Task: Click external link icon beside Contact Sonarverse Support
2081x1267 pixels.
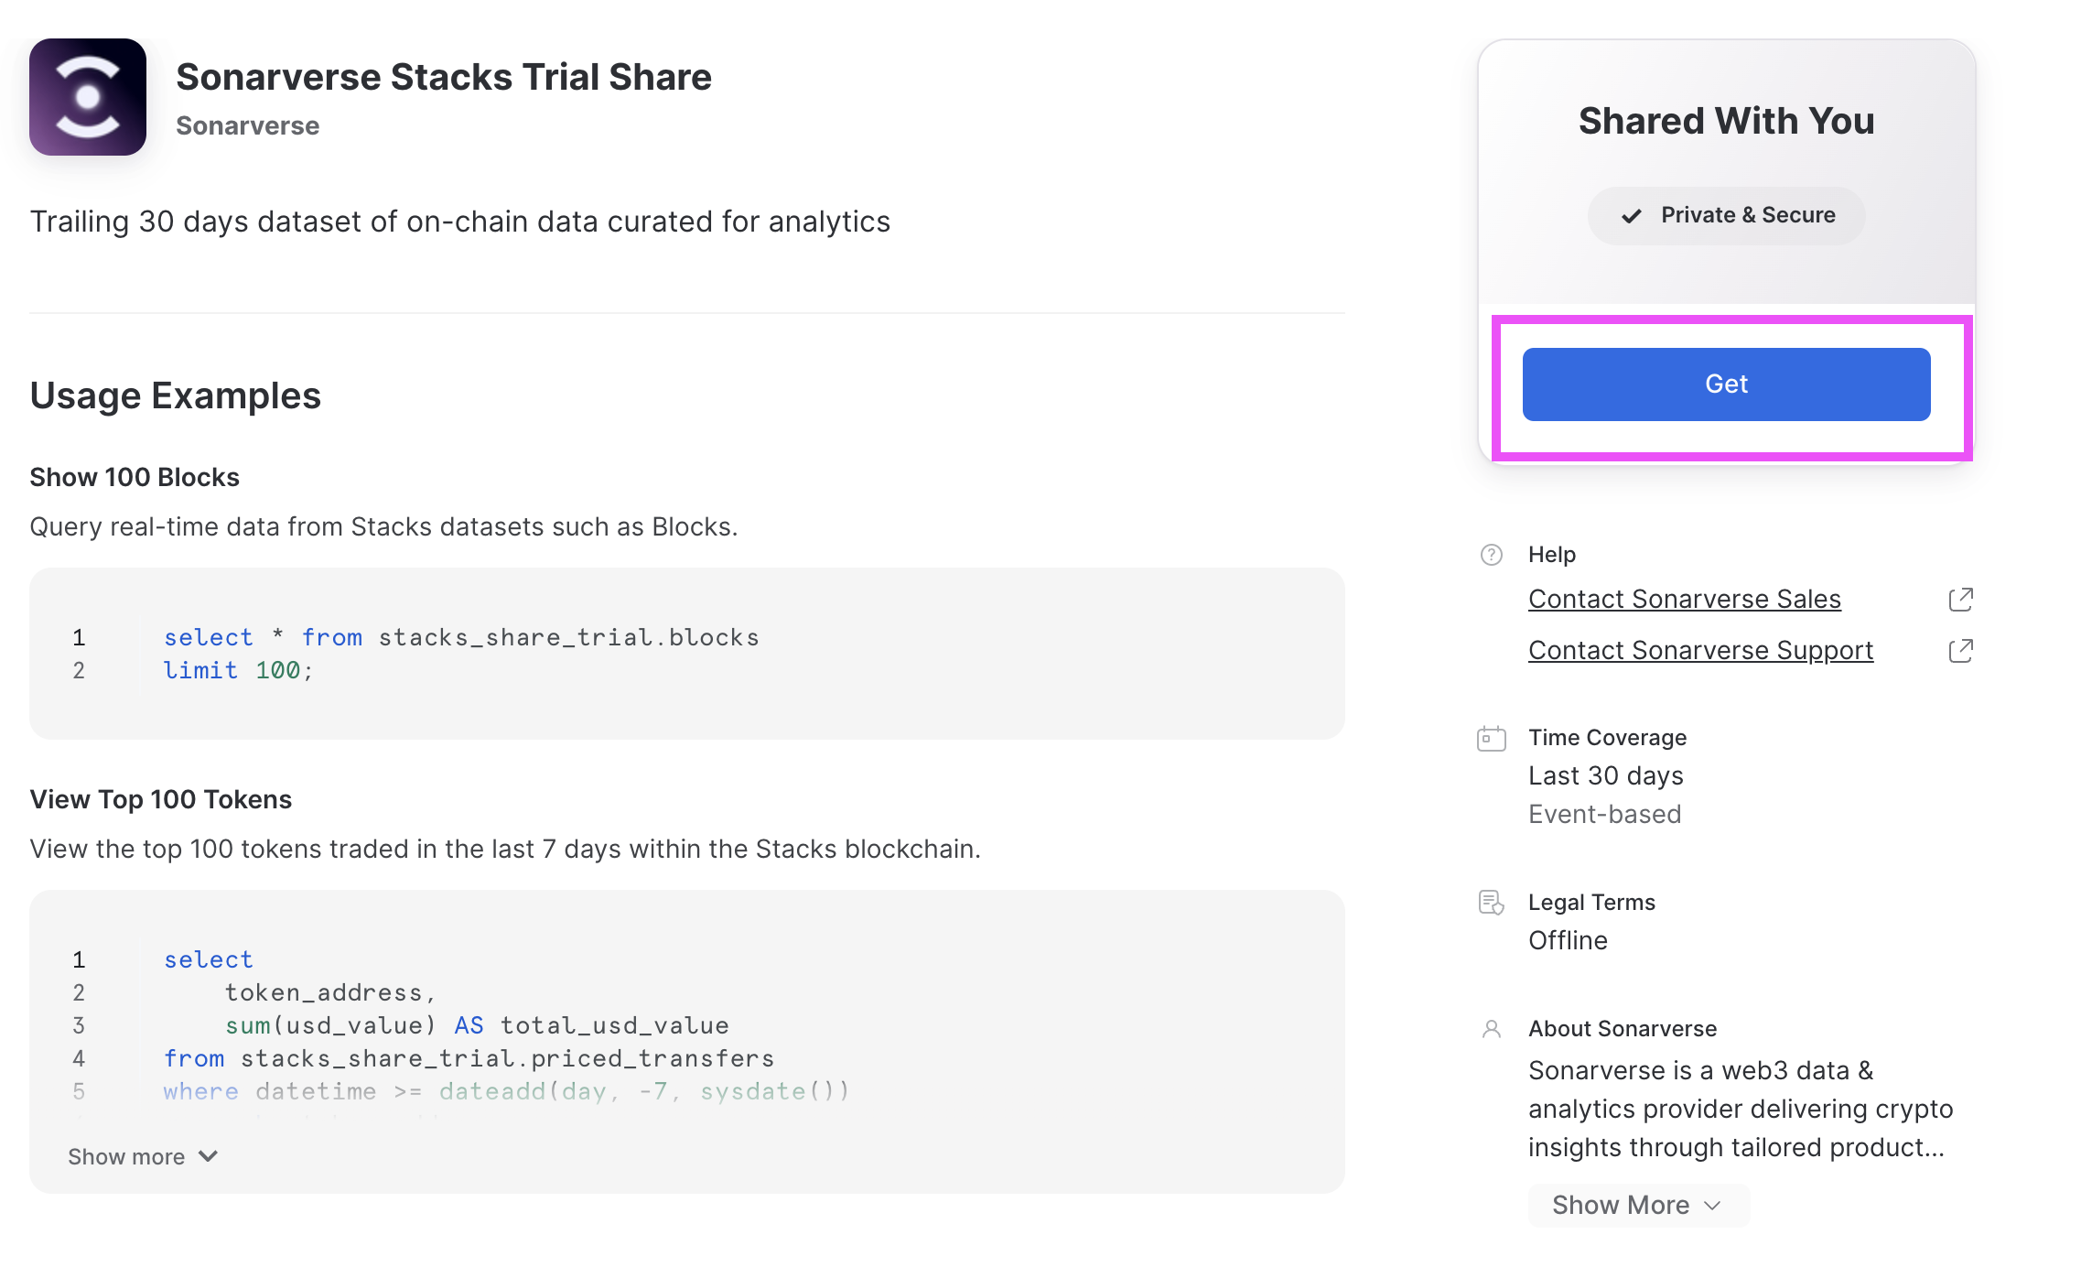Action: 1960,651
